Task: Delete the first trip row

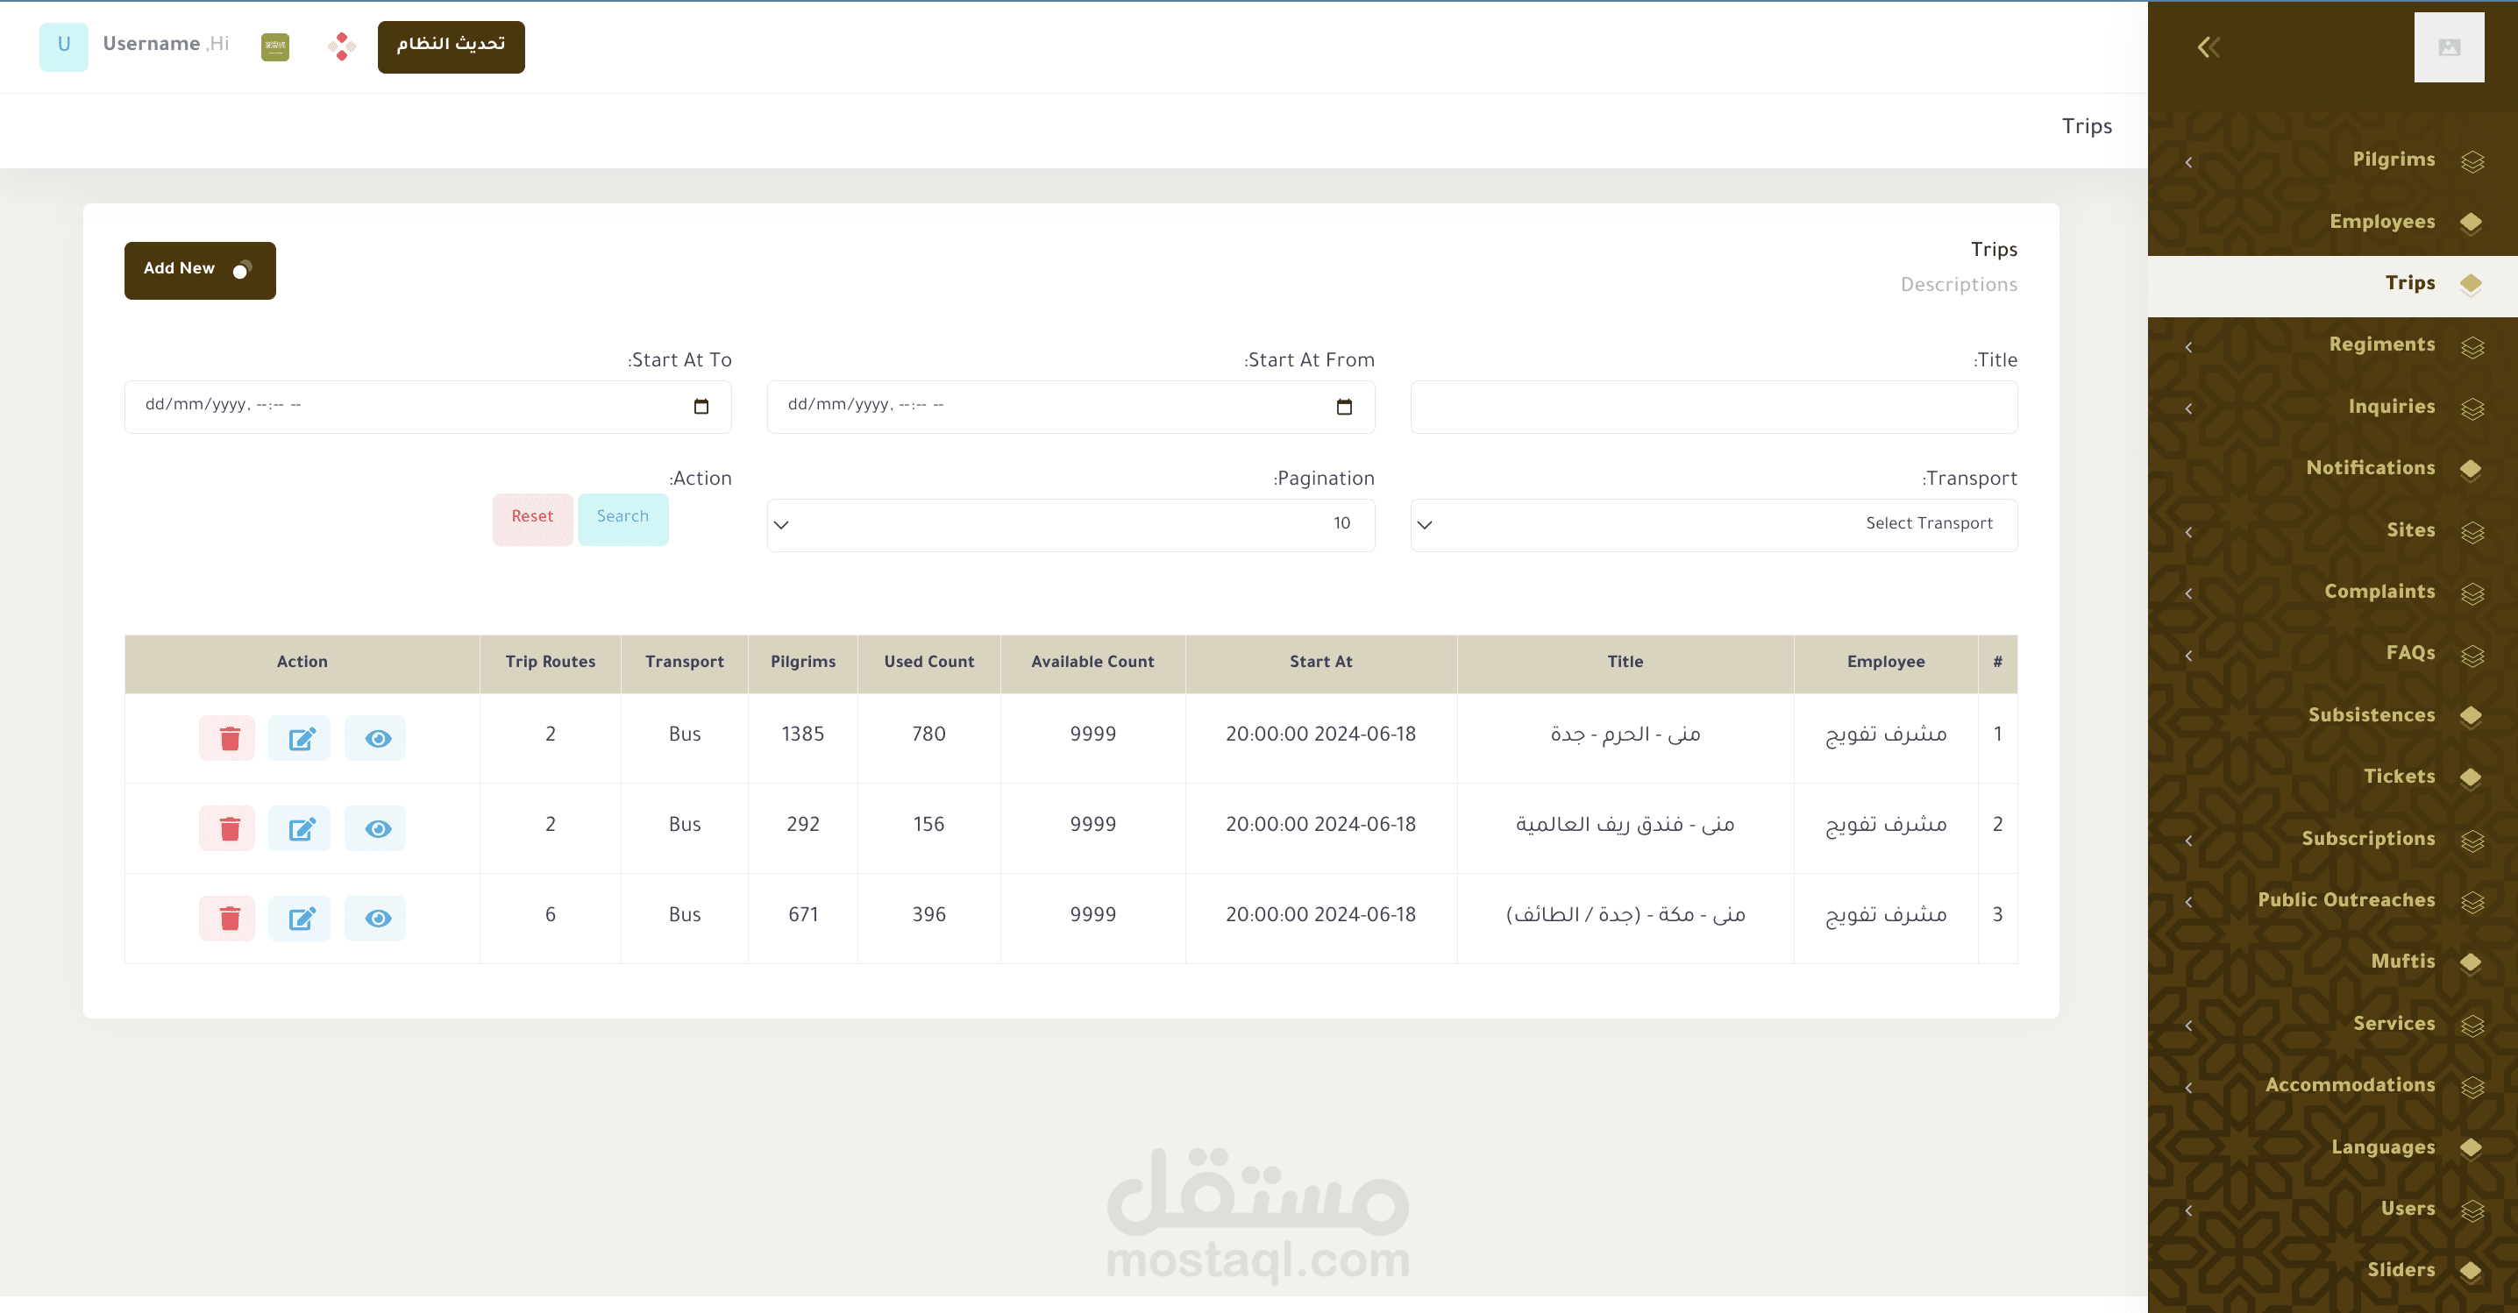Action: 227,738
